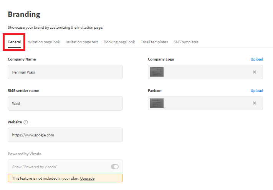The height and width of the screenshot is (190, 273).
Task: Remove the Company Logo image with X
Action: point(254,72)
